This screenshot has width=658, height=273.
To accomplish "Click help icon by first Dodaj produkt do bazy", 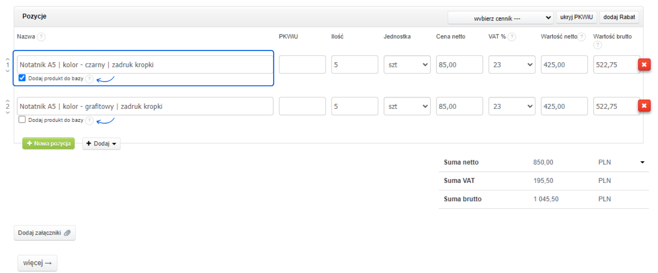I will pyautogui.click(x=89, y=79).
